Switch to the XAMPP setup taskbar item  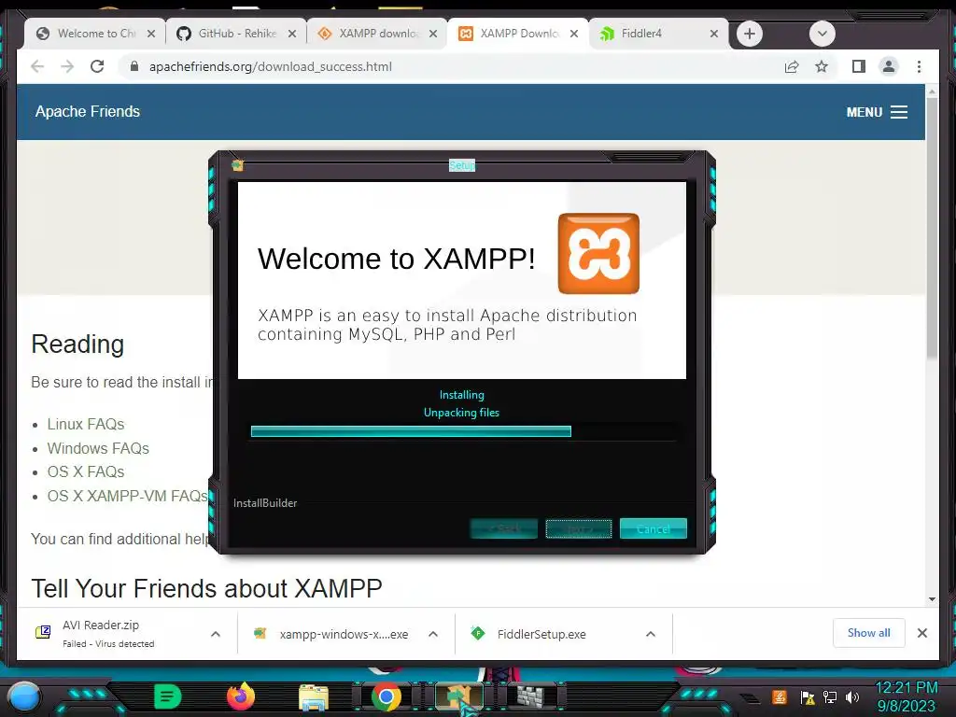(x=459, y=696)
